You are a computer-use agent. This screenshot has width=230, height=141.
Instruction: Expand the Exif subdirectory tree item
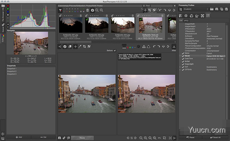(x=180, y=67)
